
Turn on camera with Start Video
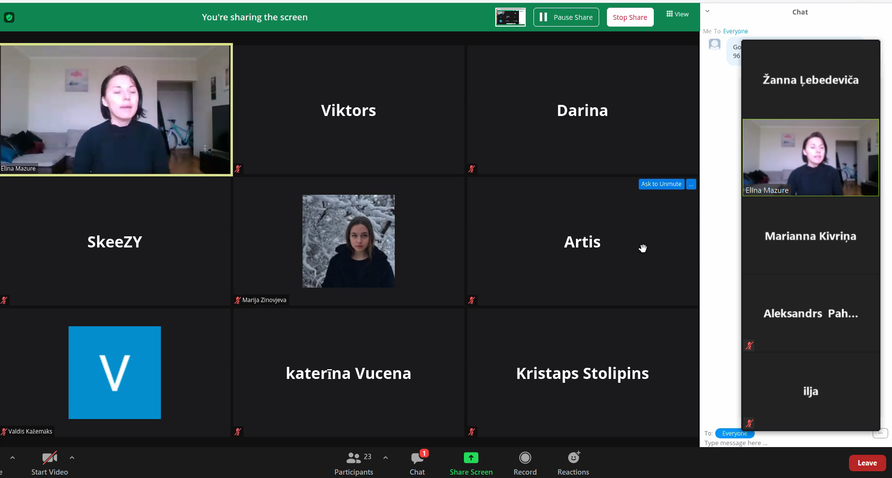pyautogui.click(x=49, y=458)
